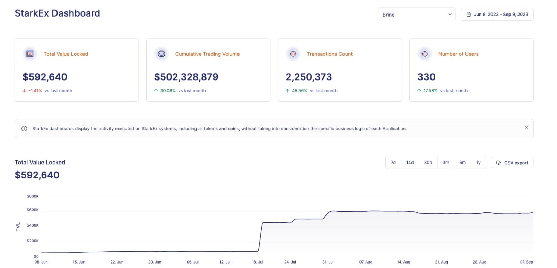Image resolution: width=557 pixels, height=268 pixels.
Task: Click the CSV export button
Action: [x=512, y=163]
